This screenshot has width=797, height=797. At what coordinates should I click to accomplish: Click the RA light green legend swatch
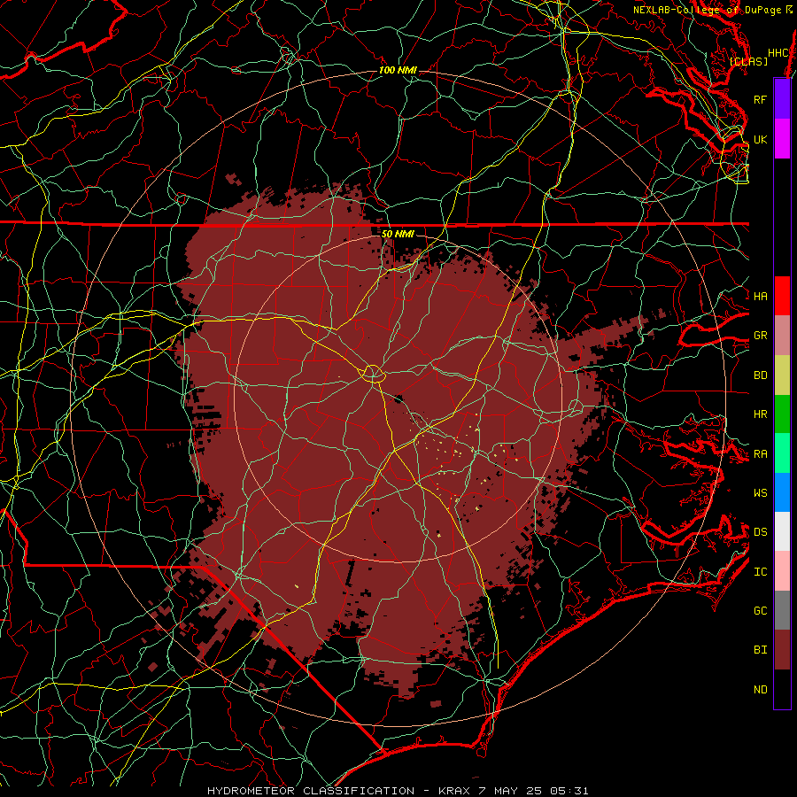(782, 453)
